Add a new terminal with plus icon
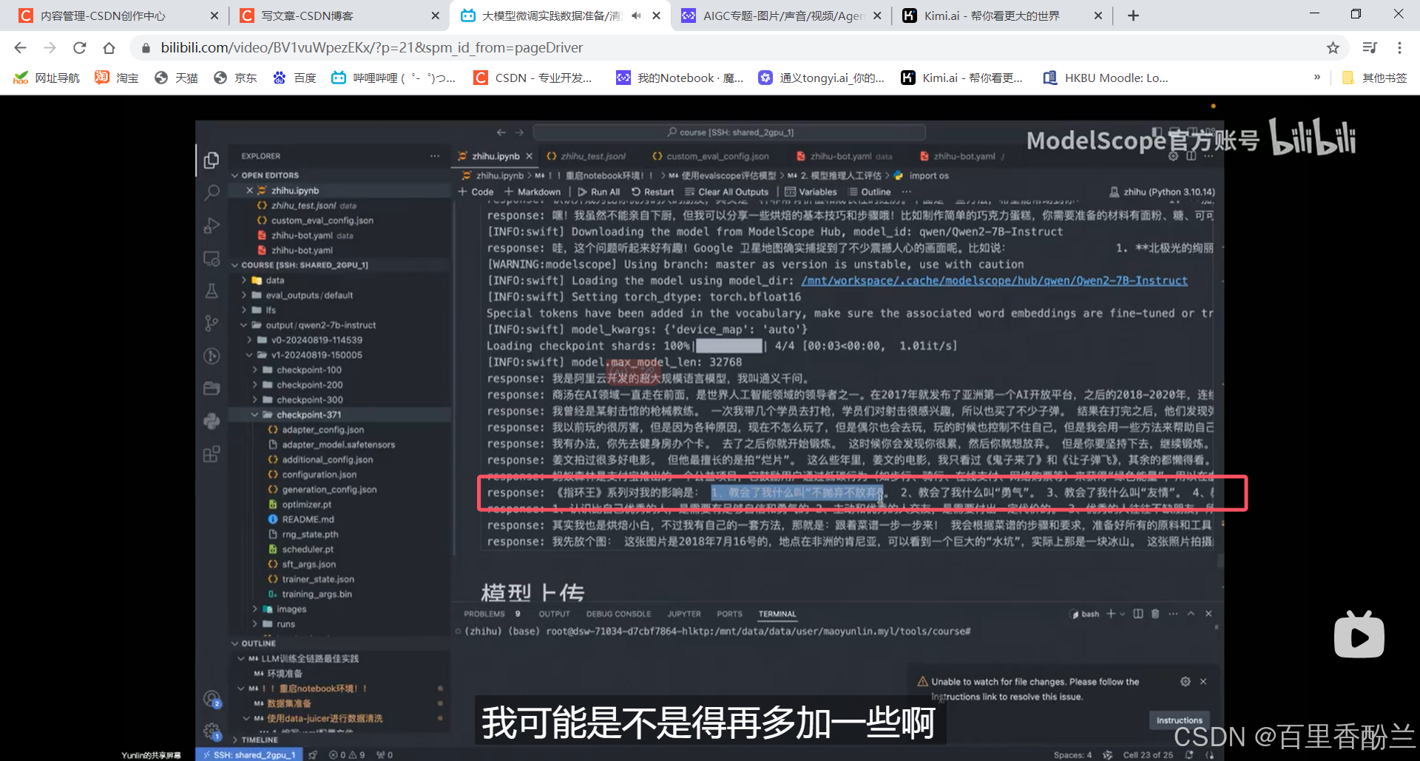This screenshot has width=1420, height=761. (1111, 614)
